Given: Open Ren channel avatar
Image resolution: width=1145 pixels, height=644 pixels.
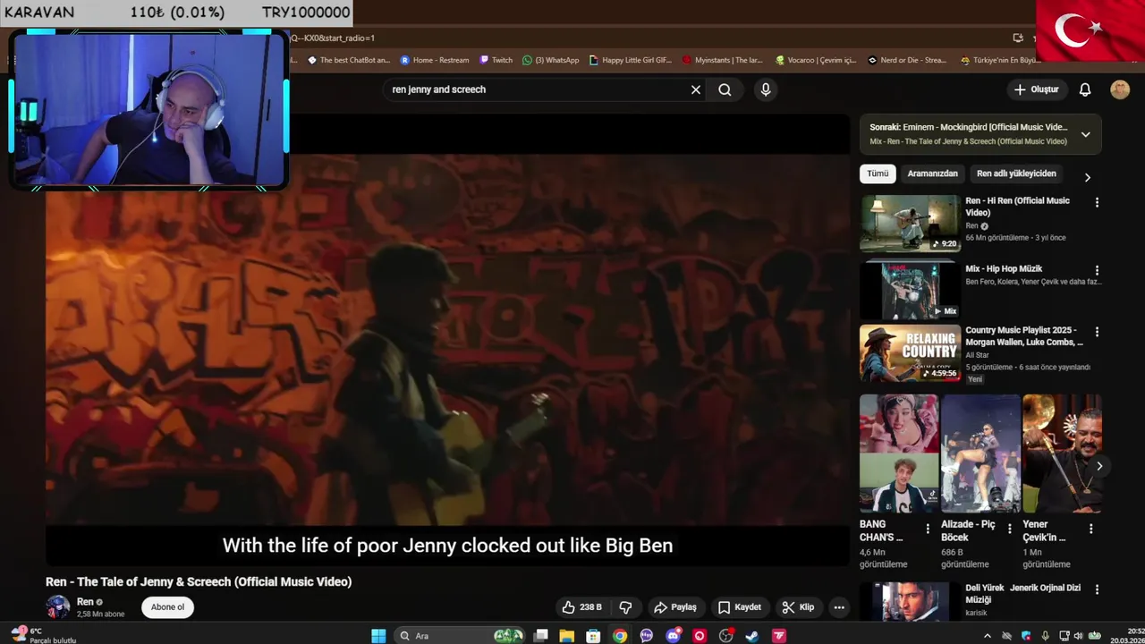Looking at the screenshot, I should 58,607.
